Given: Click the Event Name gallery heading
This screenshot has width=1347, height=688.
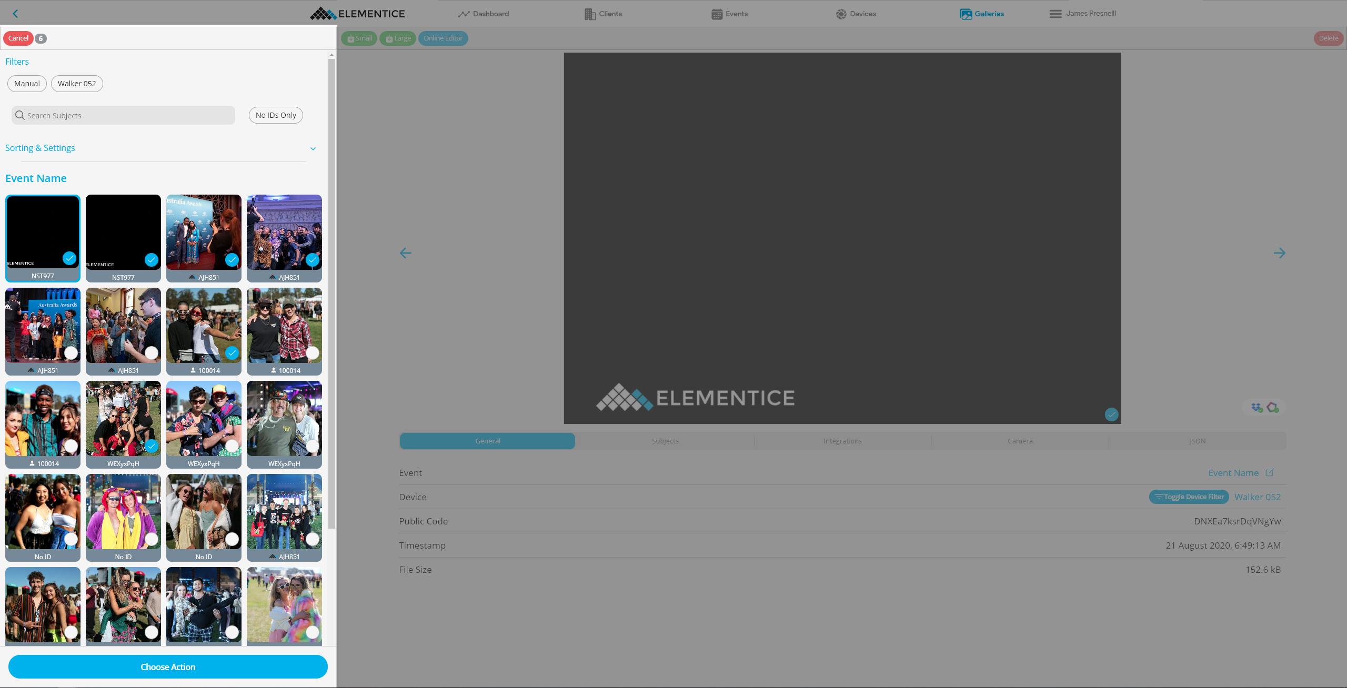Looking at the screenshot, I should coord(36,178).
